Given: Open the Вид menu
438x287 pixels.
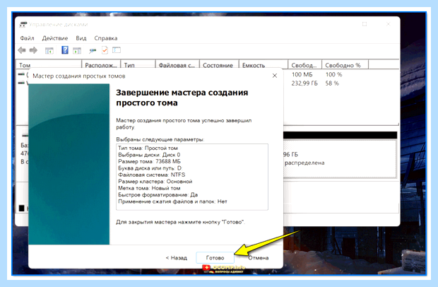Looking at the screenshot, I should coord(81,38).
